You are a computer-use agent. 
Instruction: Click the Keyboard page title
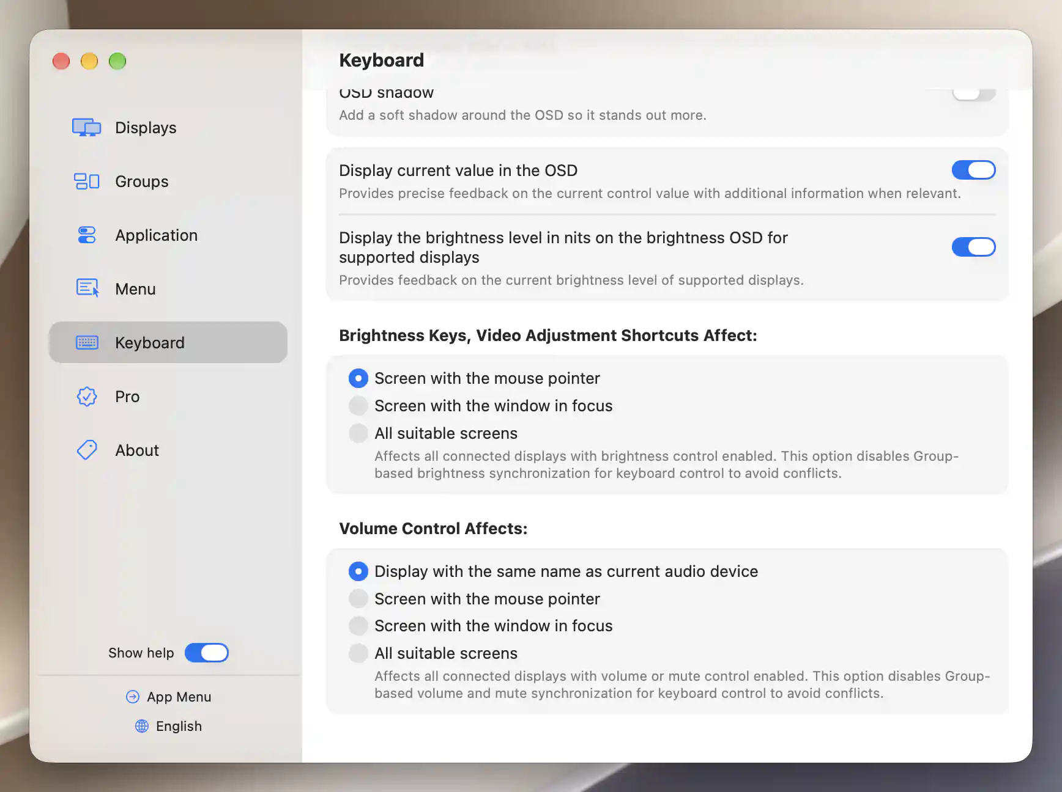point(381,60)
